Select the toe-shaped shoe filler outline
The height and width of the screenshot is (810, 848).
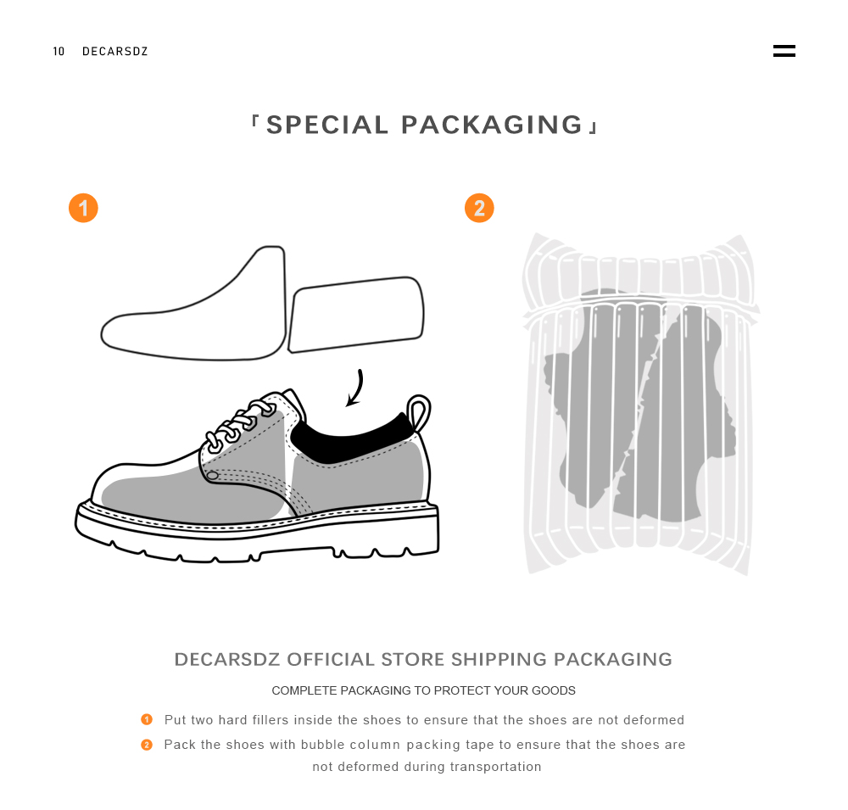[x=193, y=303]
